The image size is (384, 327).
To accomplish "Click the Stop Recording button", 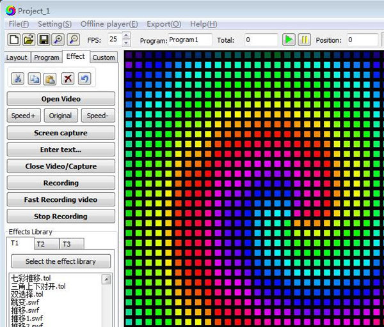I will 61,216.
